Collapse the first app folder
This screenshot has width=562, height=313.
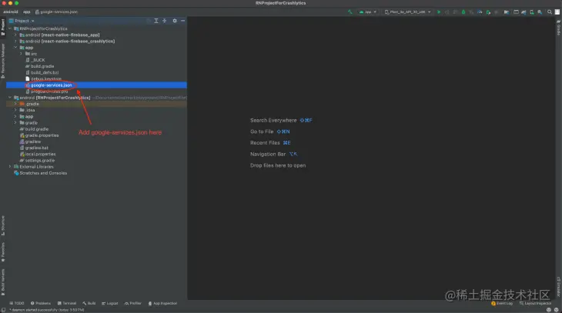(x=15, y=47)
